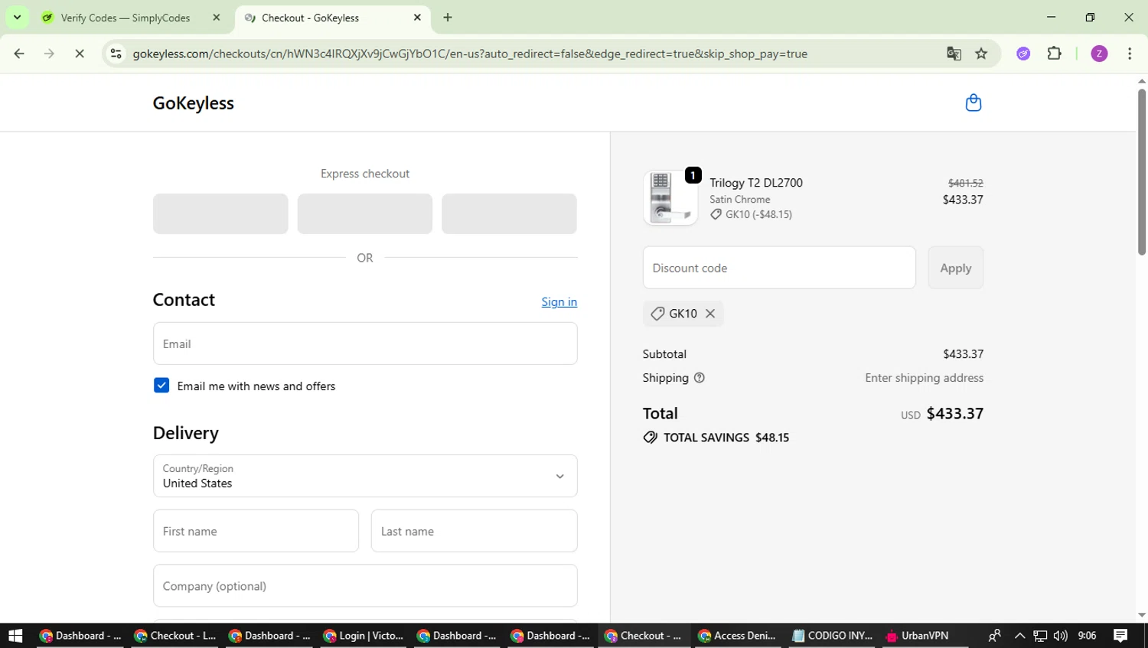View site information icon in address bar
1148x648 pixels.
coord(116,54)
